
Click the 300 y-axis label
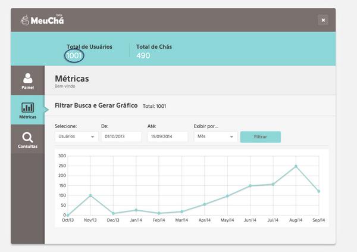click(x=62, y=155)
